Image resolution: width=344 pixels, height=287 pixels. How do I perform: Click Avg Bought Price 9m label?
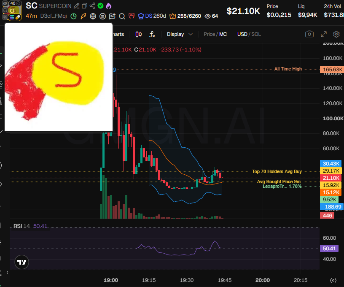coord(279,181)
